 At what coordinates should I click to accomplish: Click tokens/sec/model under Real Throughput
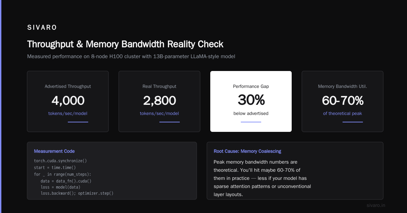coord(159,114)
